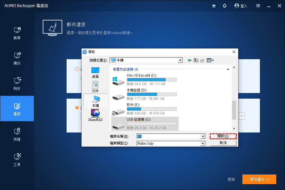
Task: Select USB 磁碟機 (G:) drive
Action: (145, 124)
